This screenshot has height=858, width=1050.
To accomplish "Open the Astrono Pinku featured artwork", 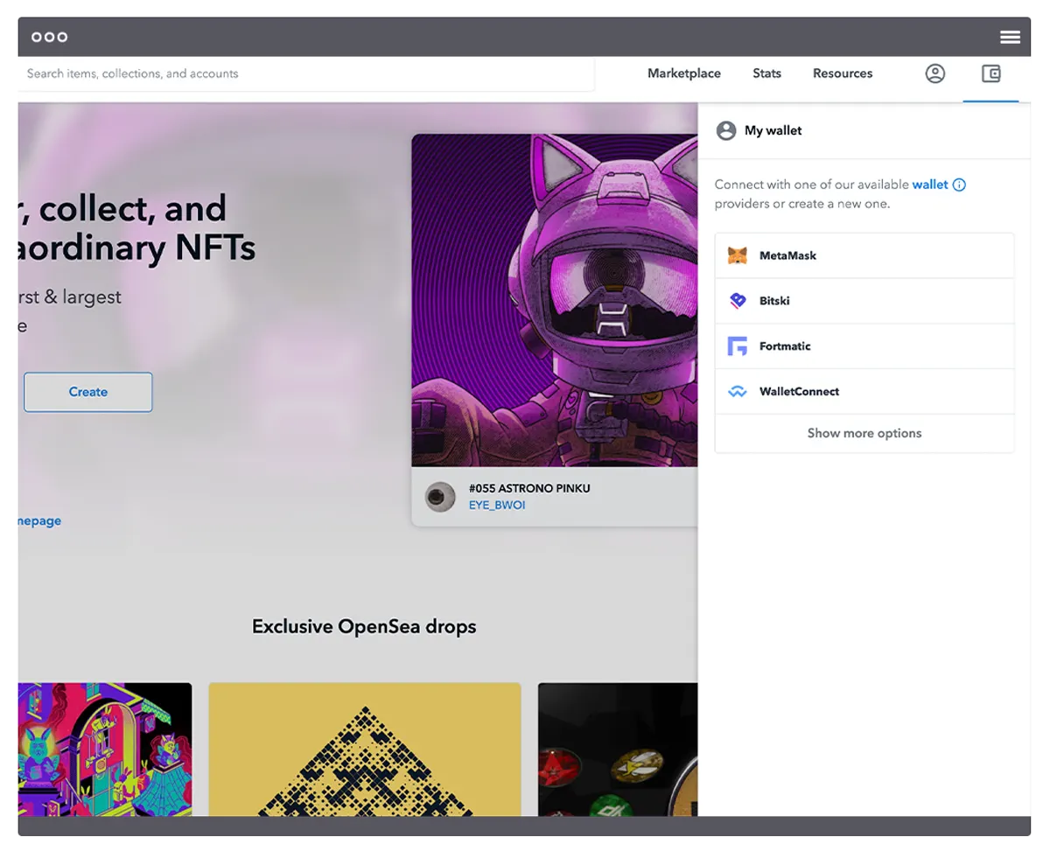I will click(x=555, y=300).
